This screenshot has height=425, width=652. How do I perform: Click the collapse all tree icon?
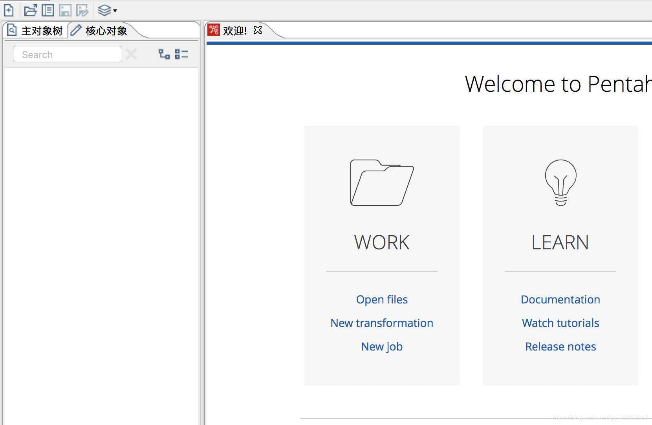coord(181,54)
